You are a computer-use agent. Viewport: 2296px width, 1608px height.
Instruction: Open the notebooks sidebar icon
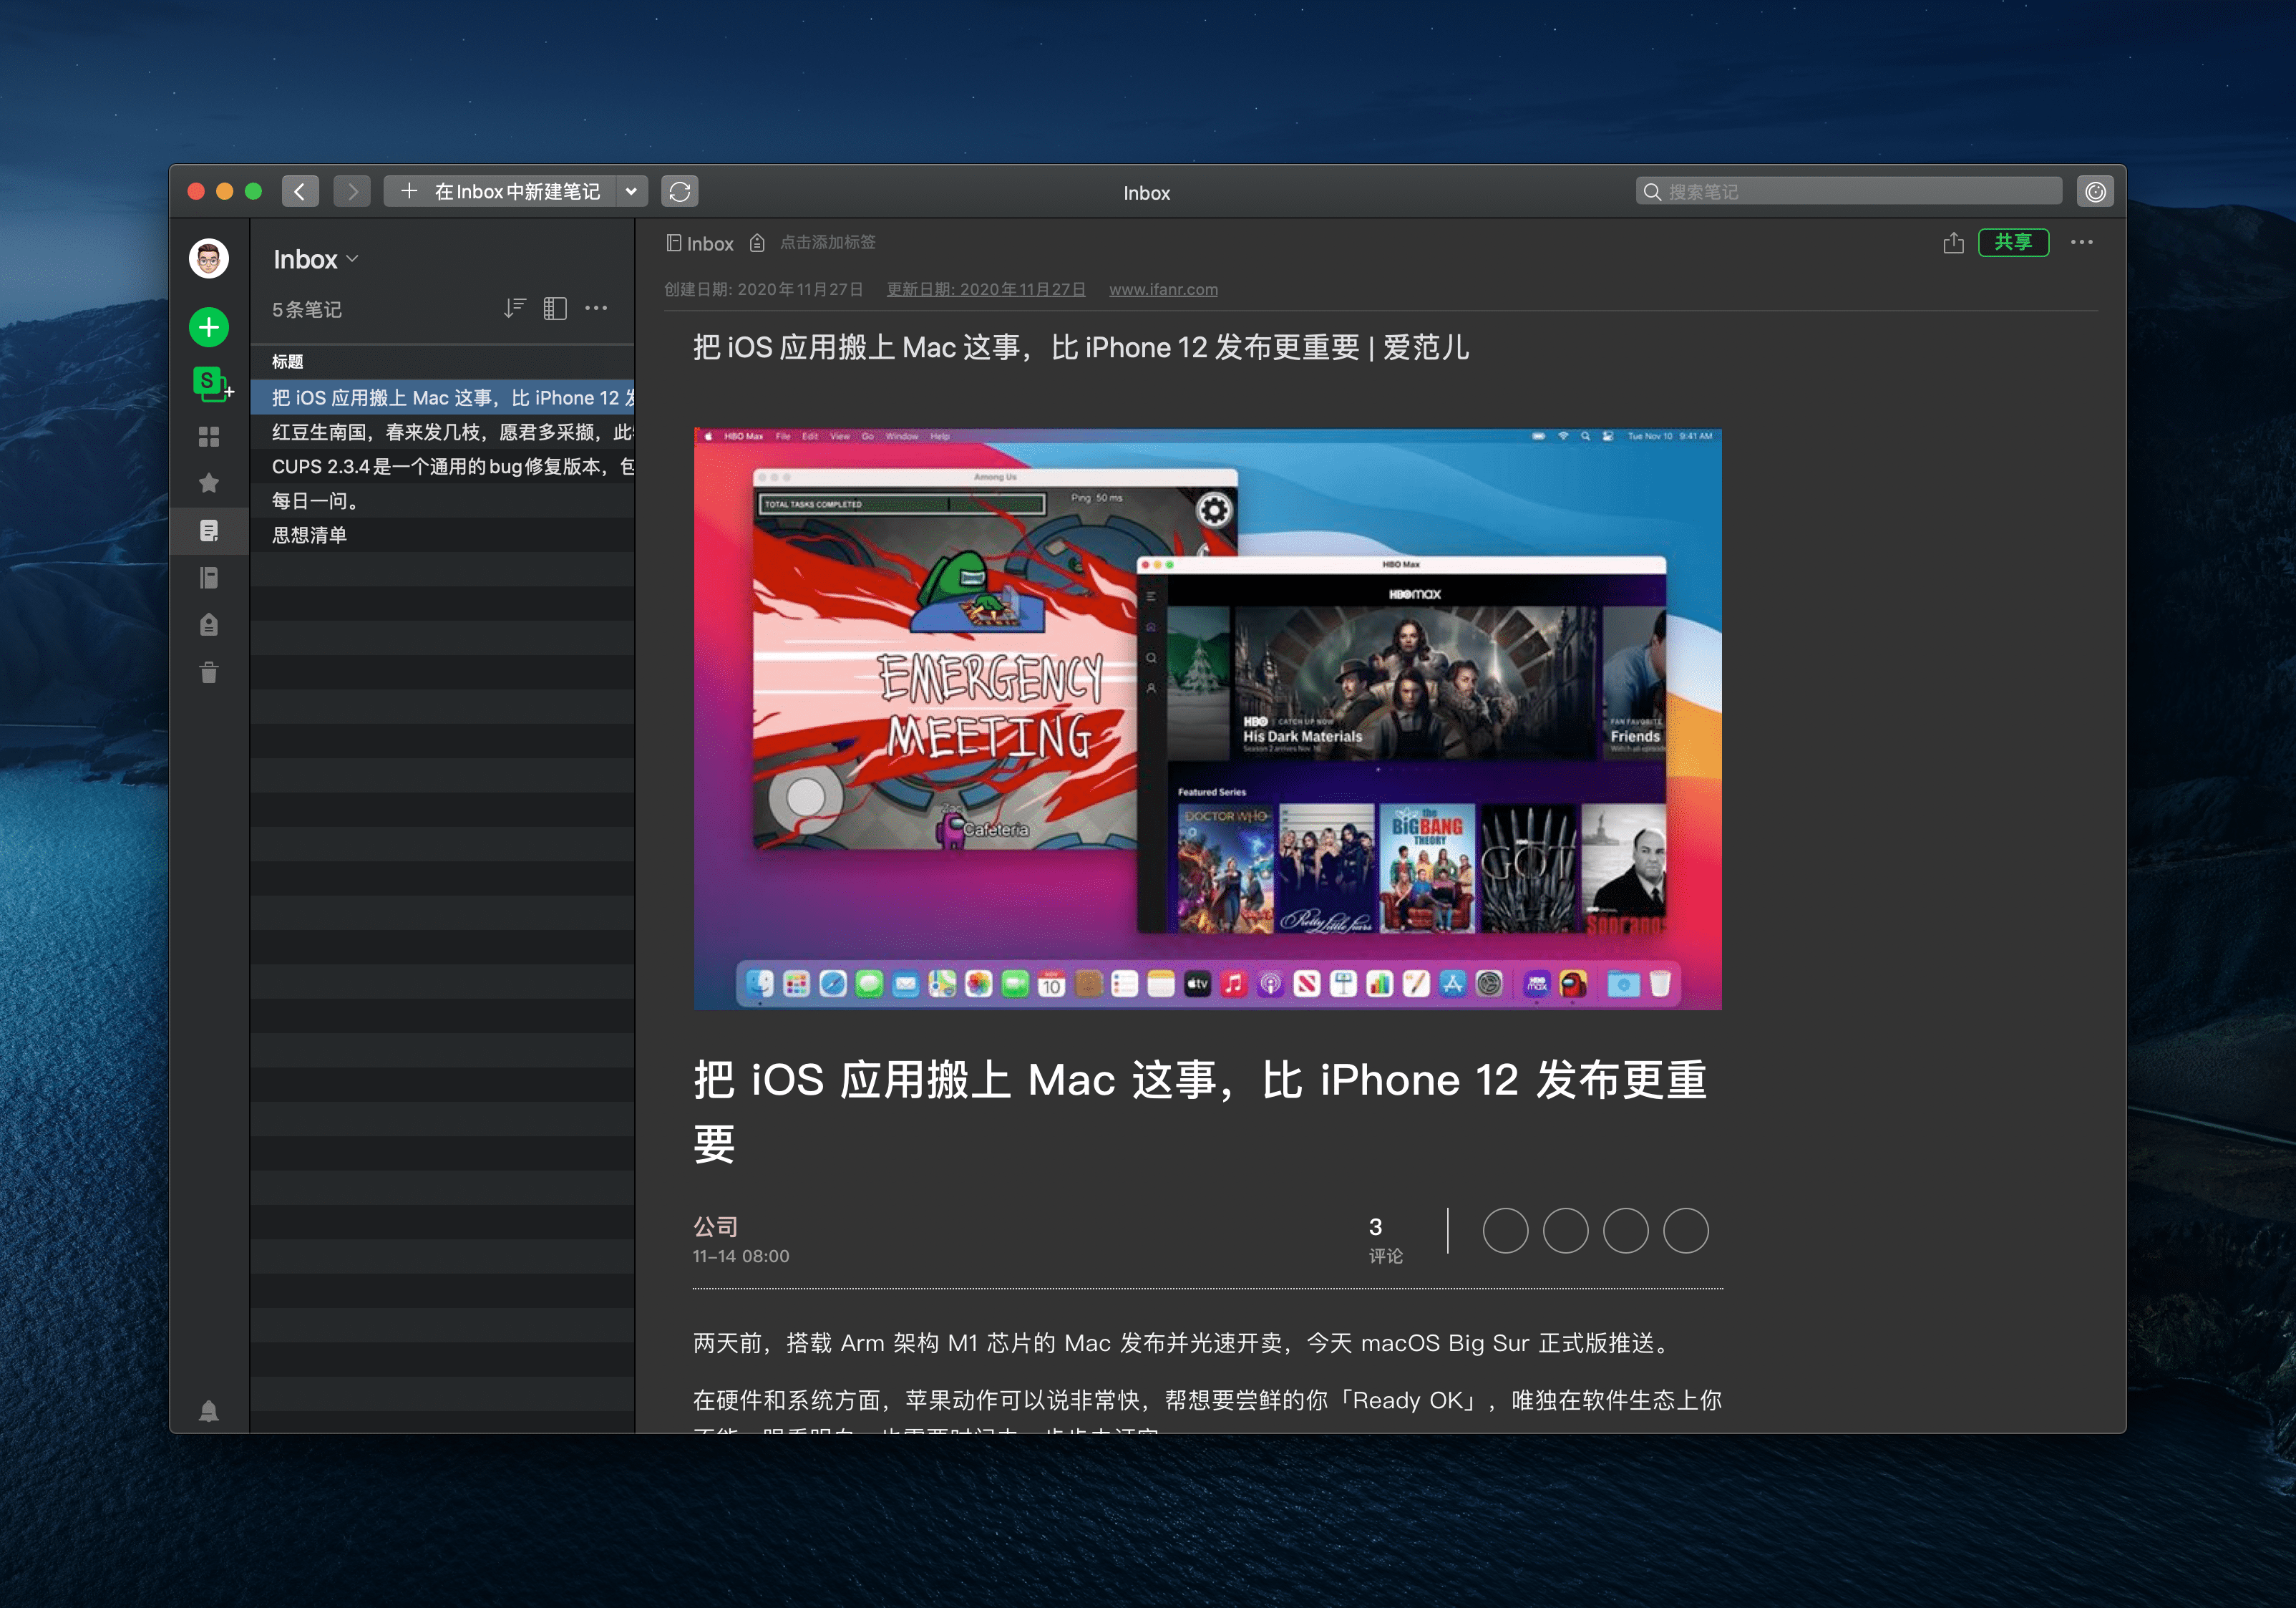[x=208, y=577]
